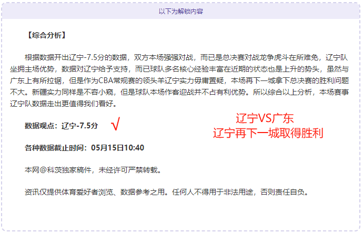Click the @科茨 author mention
The width and height of the screenshot is (363, 233).
coord(51,170)
